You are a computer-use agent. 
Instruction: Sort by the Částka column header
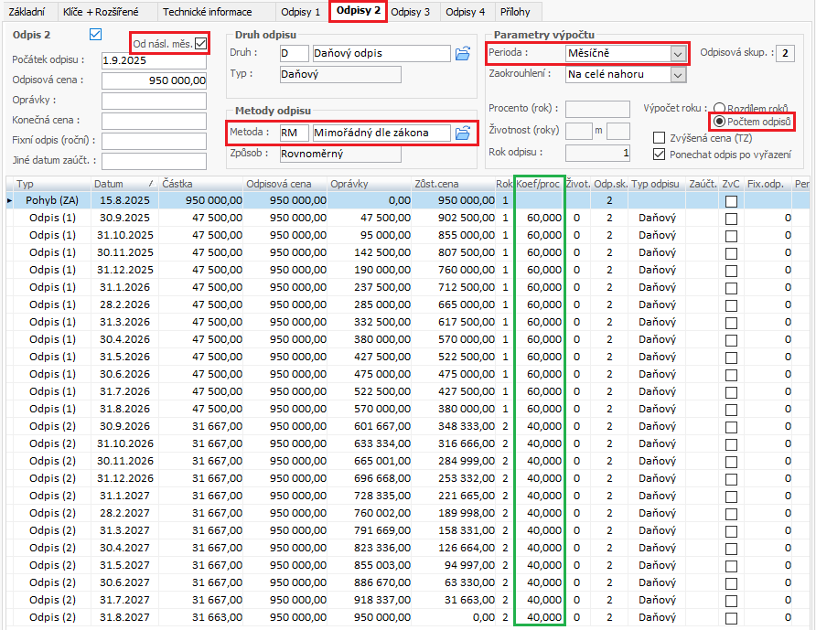coord(201,184)
